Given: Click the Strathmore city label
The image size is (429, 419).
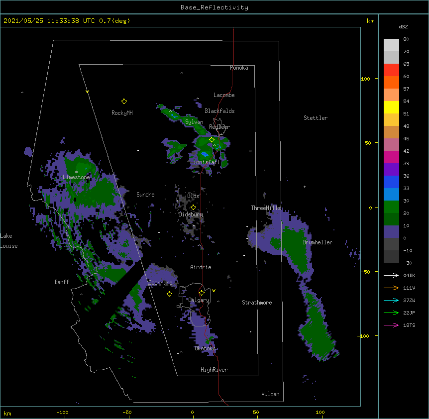Looking at the screenshot, I should (x=257, y=303).
